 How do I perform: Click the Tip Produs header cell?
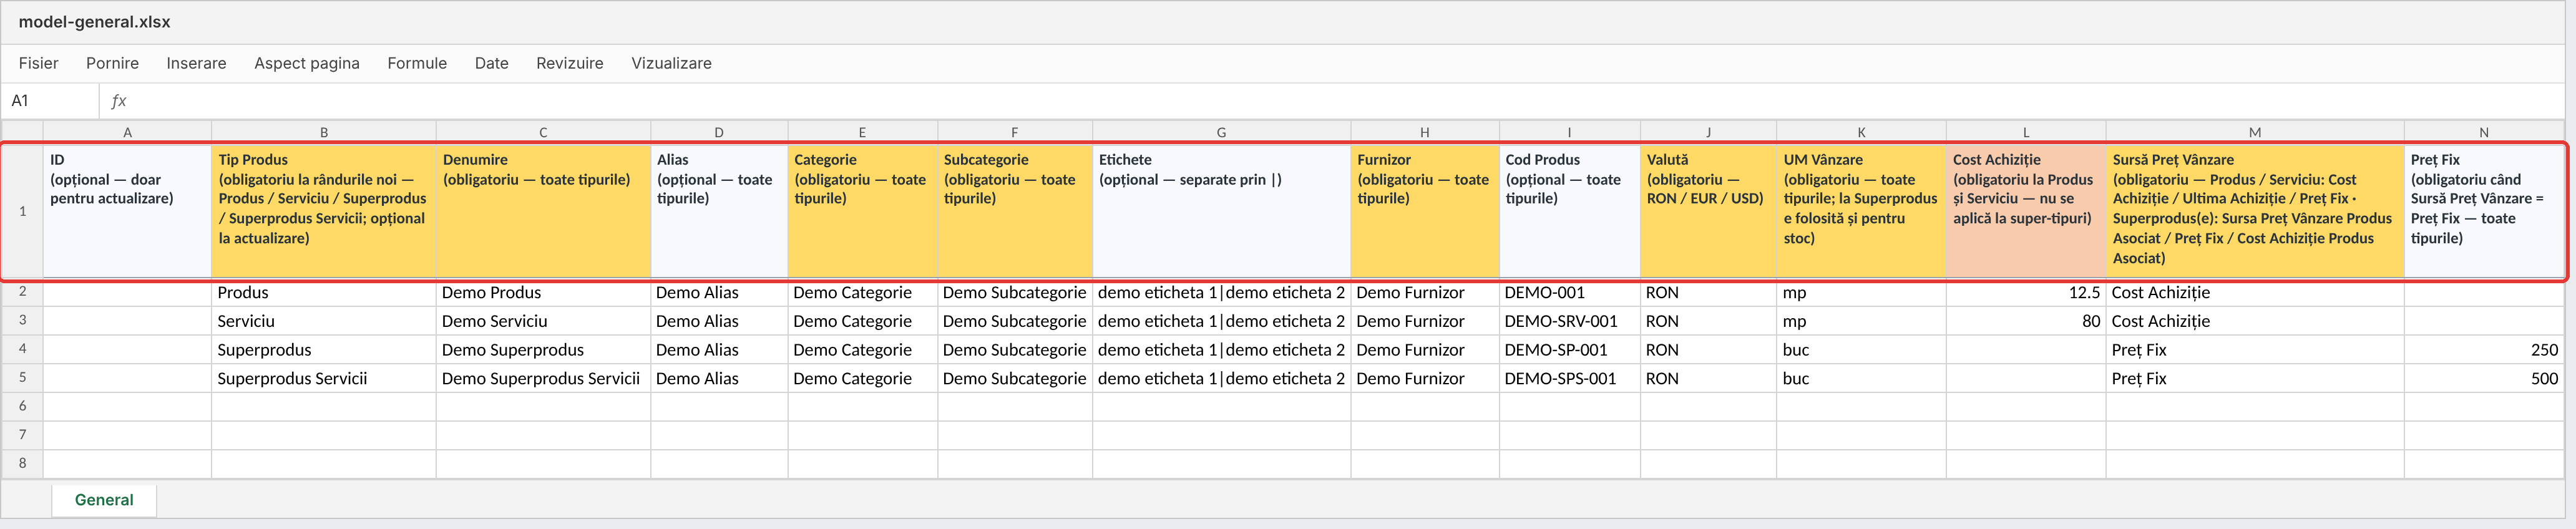324,211
